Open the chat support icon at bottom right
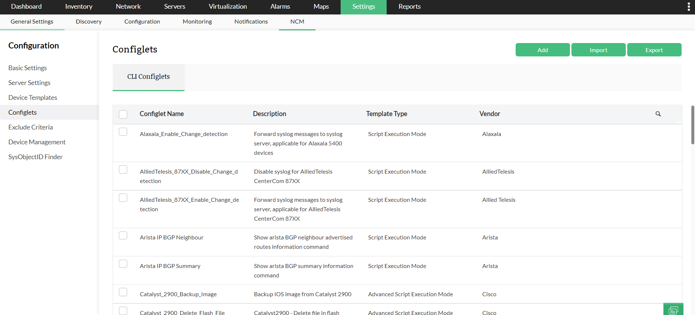695x315 pixels. pyautogui.click(x=673, y=310)
